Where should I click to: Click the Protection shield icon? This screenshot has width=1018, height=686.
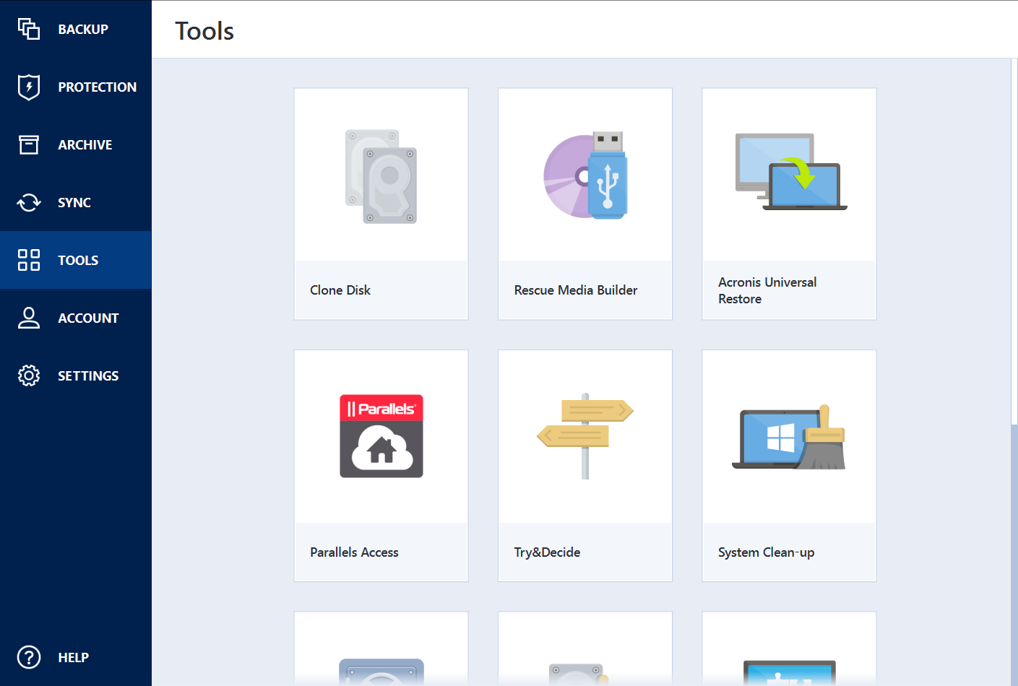[x=29, y=87]
